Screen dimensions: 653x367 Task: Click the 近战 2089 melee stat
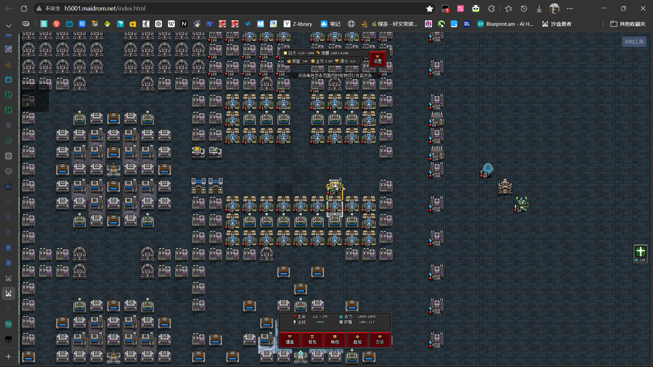coord(308,322)
